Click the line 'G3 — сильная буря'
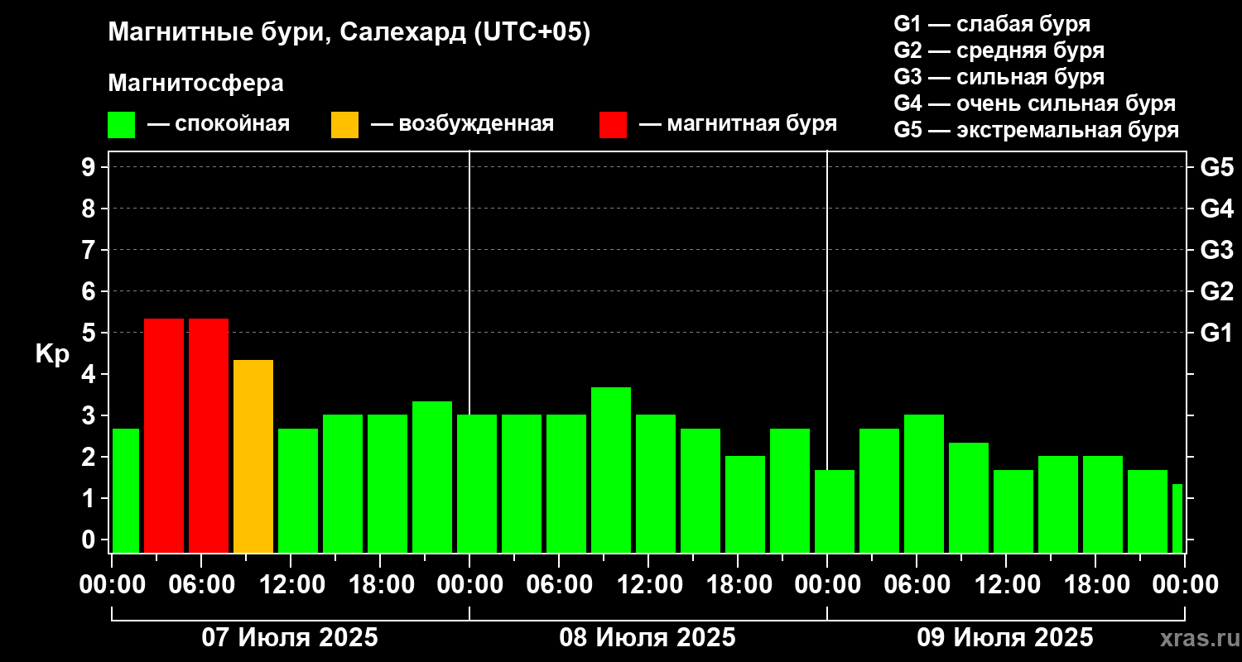 tap(999, 77)
